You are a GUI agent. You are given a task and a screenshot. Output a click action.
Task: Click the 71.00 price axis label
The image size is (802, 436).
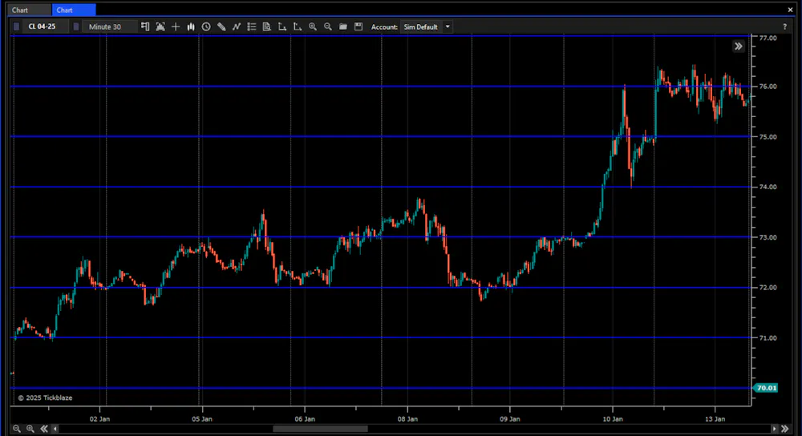point(768,338)
